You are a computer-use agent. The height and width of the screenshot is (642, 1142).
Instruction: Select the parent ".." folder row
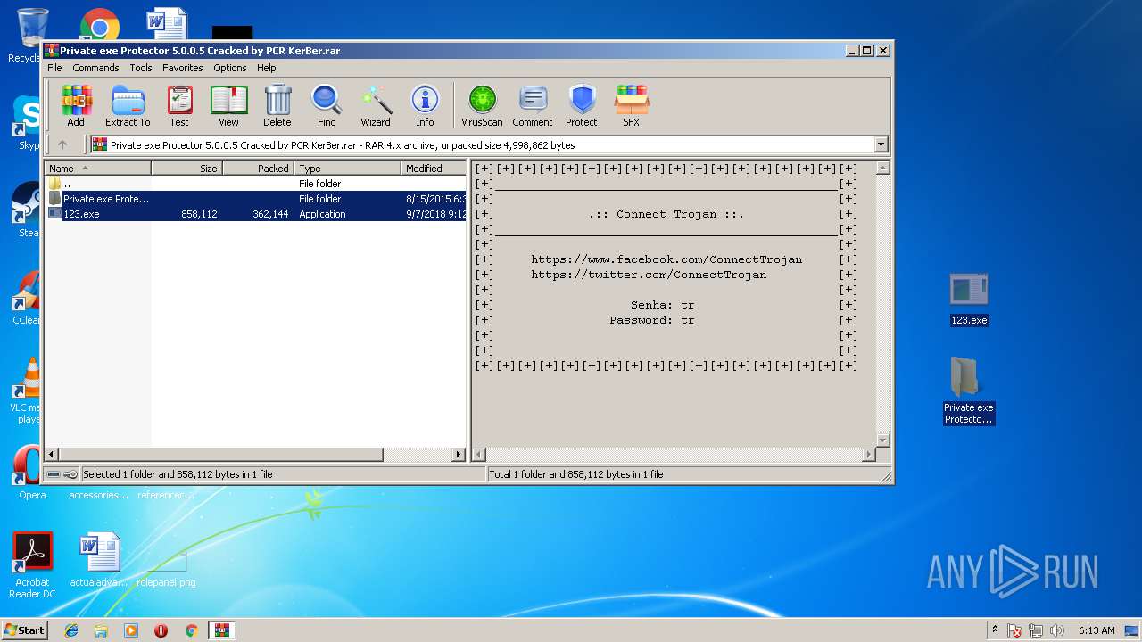[x=256, y=184]
